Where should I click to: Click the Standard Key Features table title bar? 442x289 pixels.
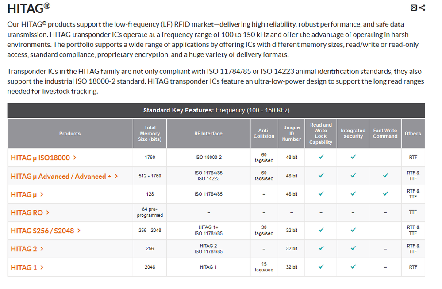216,110
